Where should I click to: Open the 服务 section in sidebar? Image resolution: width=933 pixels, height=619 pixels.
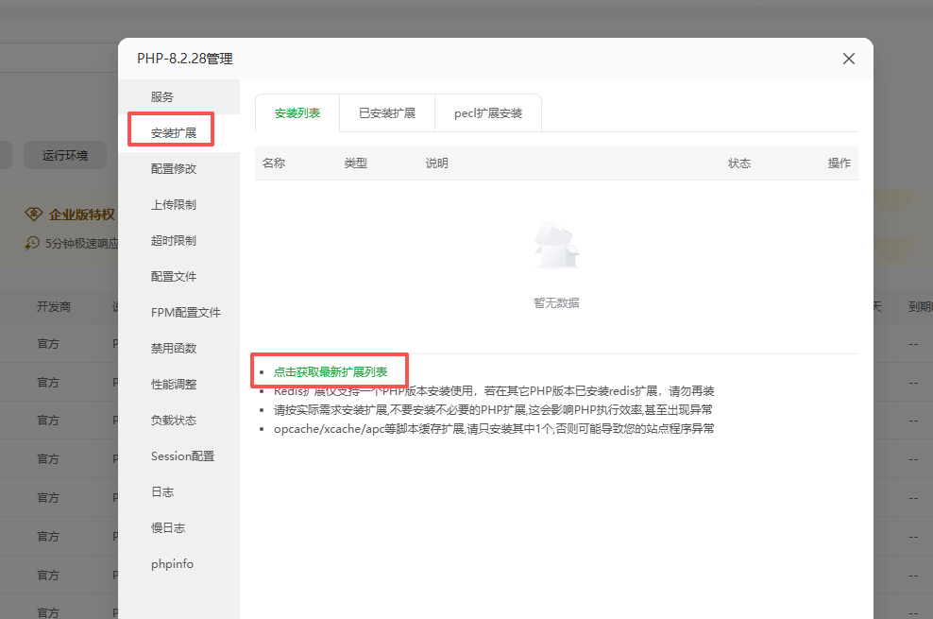coord(162,97)
